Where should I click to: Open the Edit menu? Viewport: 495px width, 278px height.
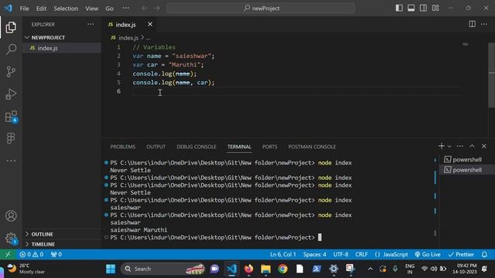pos(41,8)
